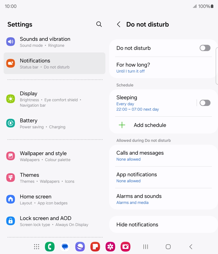
Task: Open the Gallery flower app icon
Action: pyautogui.click(x=110, y=247)
